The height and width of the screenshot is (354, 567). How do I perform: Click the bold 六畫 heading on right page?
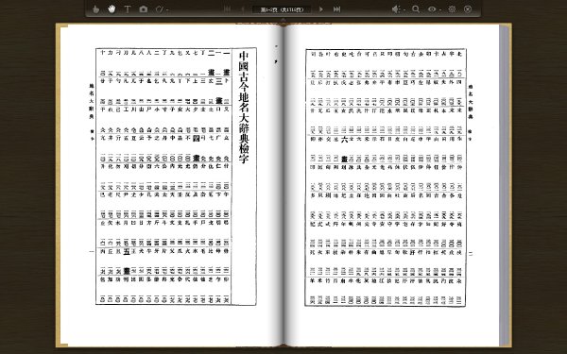click(x=344, y=149)
